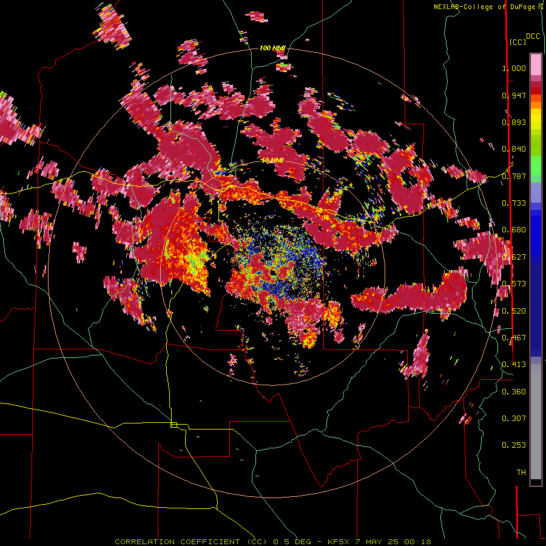Select the 0.733 scale value

click(514, 203)
